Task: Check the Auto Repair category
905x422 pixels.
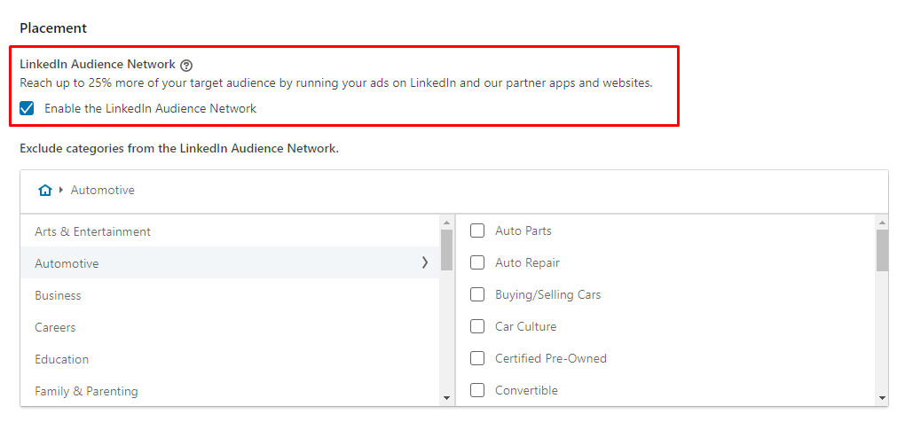Action: [477, 263]
